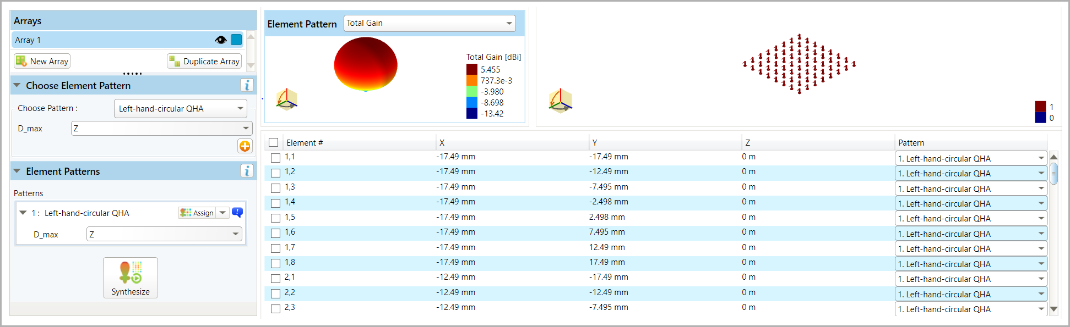Click table scrollbar up arrow

1053,157
